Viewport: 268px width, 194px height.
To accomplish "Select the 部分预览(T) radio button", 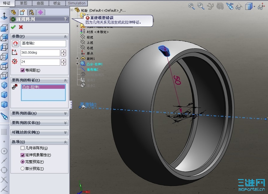I will click(x=22, y=169).
